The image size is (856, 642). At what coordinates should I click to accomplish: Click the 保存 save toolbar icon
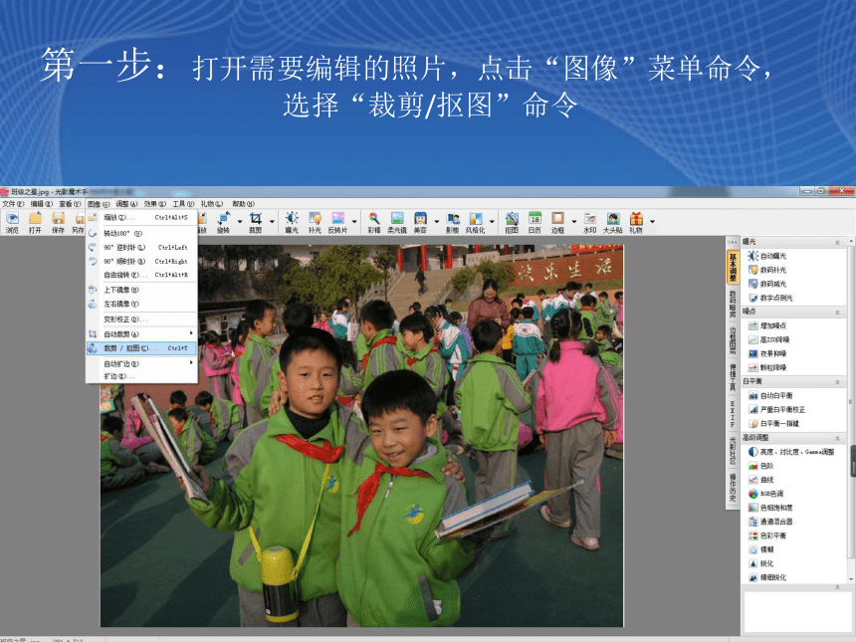58,222
